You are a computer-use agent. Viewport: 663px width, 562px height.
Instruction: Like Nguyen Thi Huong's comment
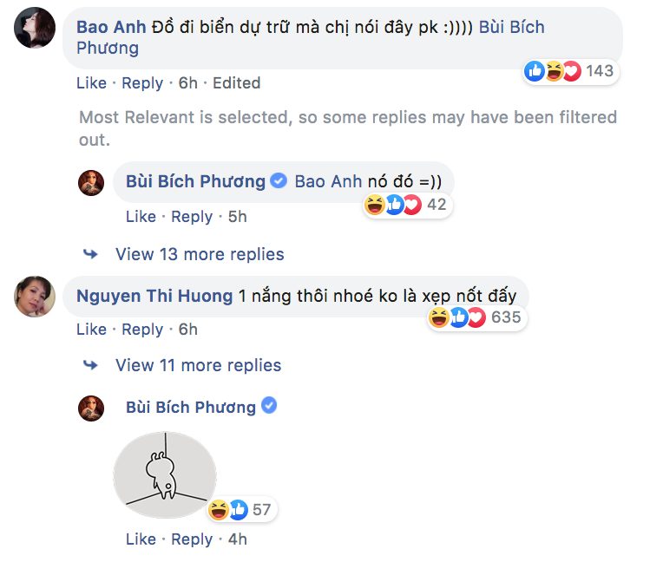(x=91, y=330)
